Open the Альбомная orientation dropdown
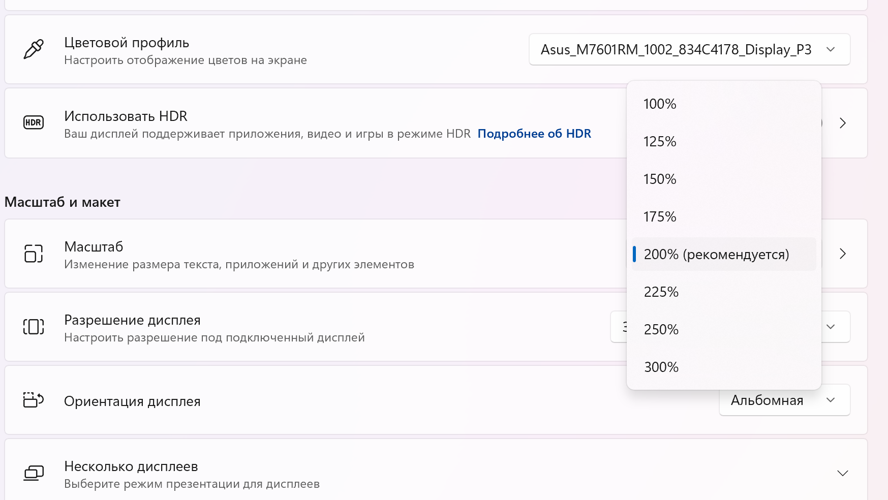This screenshot has width=888, height=500. (784, 400)
